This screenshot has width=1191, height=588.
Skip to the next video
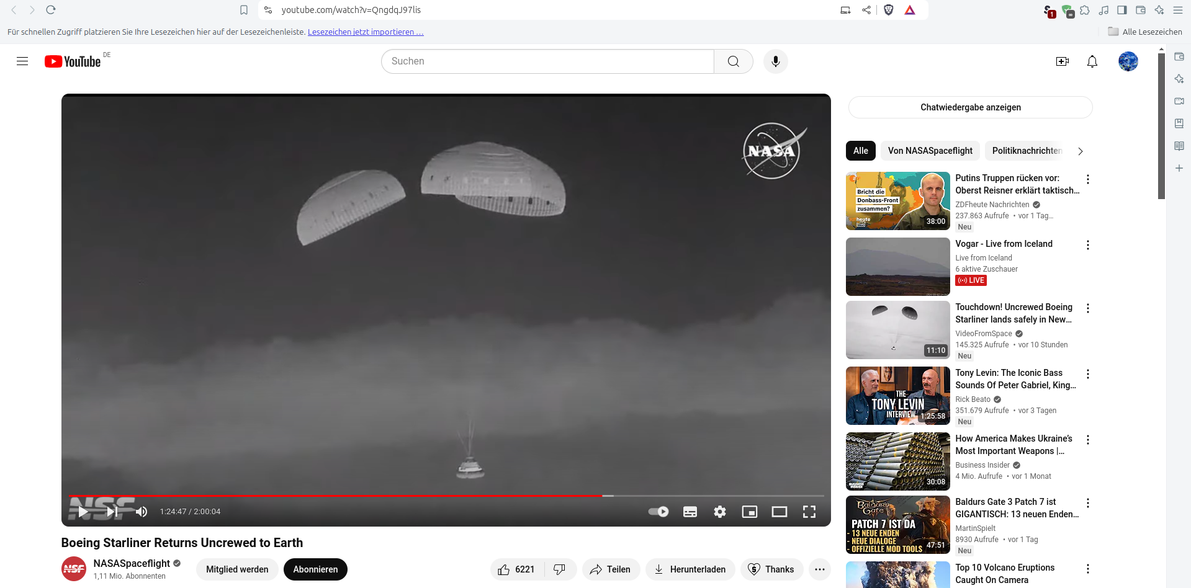pyautogui.click(x=112, y=512)
